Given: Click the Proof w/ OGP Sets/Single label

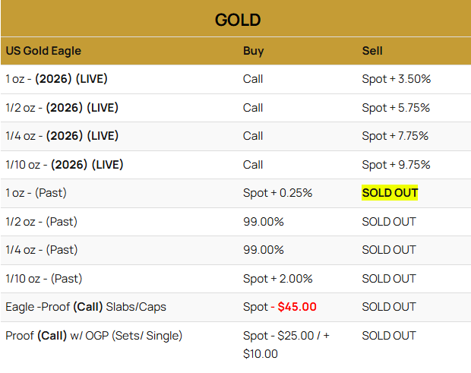Looking at the screenshot, I should click(94, 336).
